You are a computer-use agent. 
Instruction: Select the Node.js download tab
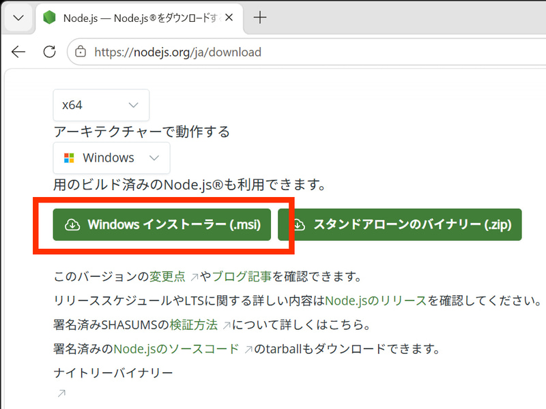point(139,18)
